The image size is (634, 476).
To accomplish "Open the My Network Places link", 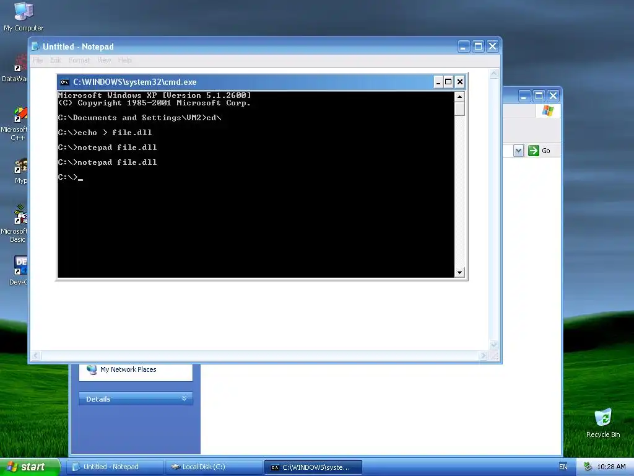I will [x=128, y=369].
